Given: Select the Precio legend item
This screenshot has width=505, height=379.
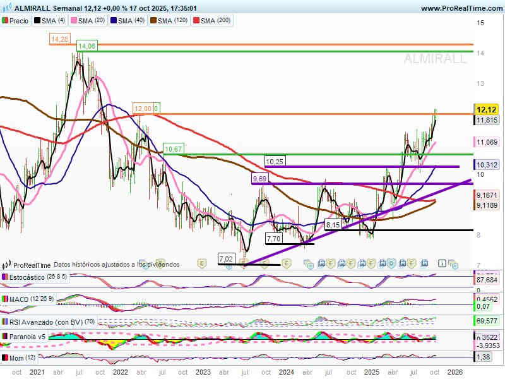Looking at the screenshot, I should pyautogui.click(x=16, y=21).
